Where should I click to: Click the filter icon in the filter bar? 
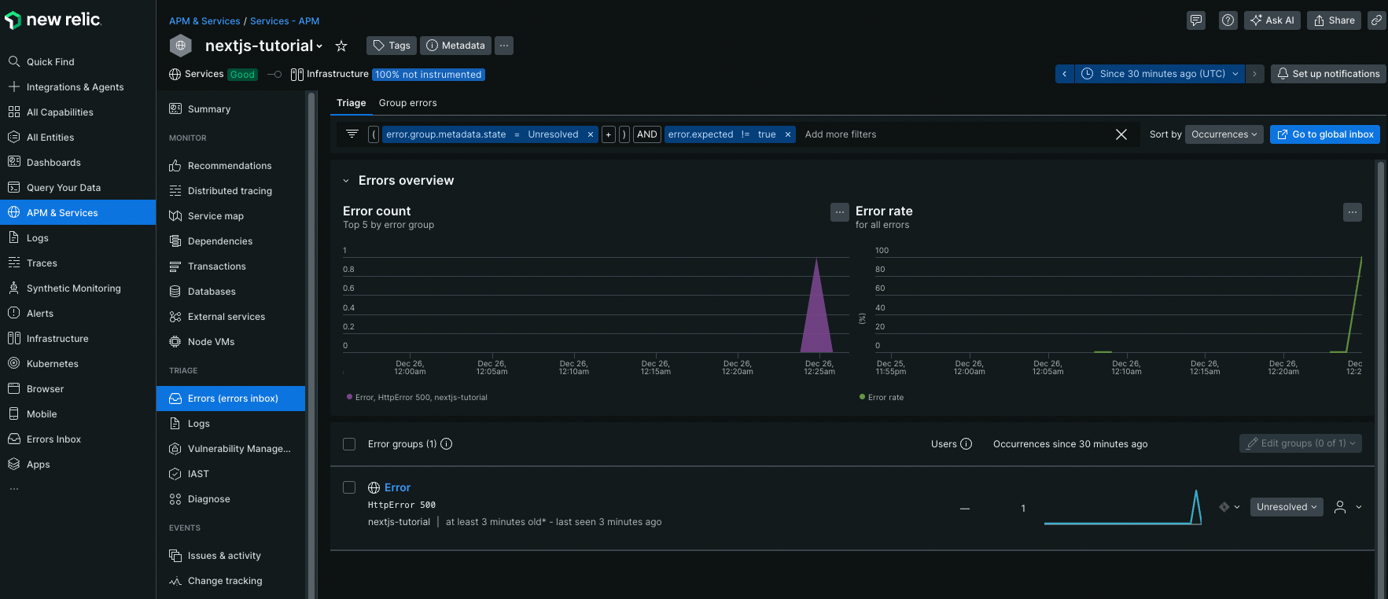[352, 134]
